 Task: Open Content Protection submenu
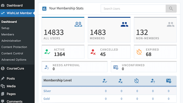point(14,47)
